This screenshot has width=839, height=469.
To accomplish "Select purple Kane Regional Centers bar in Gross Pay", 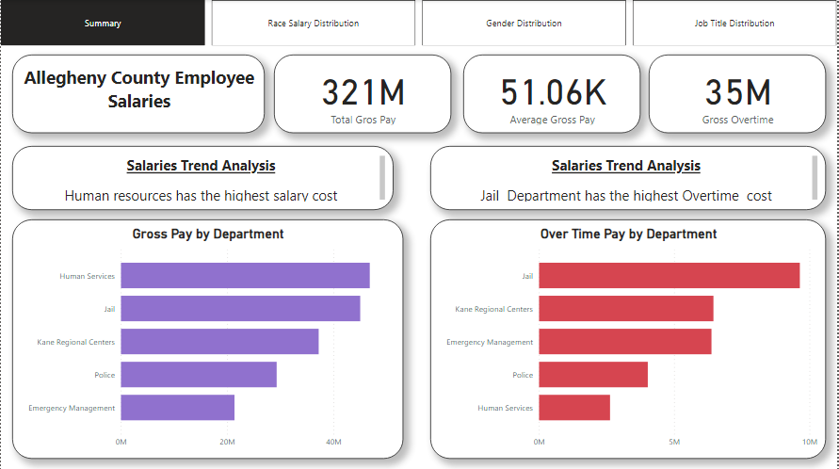I will click(219, 342).
